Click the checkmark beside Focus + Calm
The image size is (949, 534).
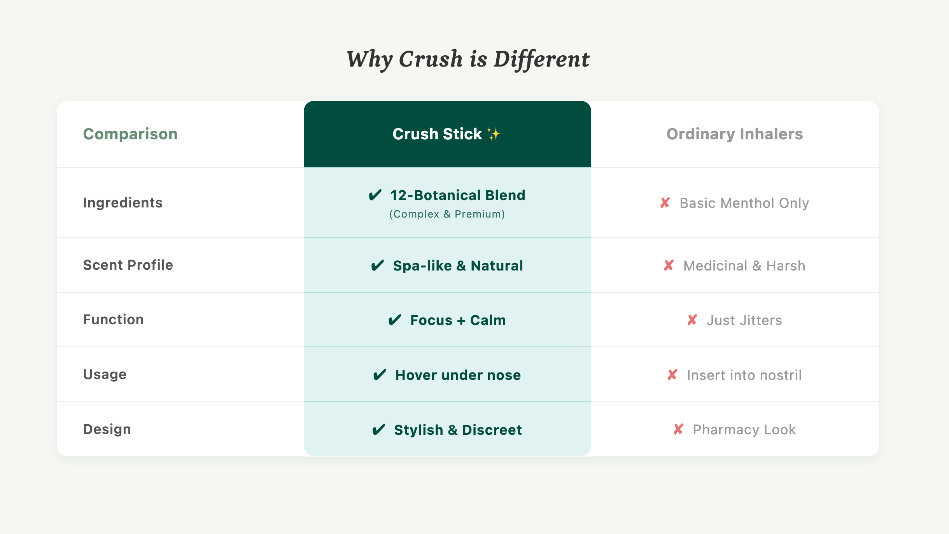click(x=395, y=320)
